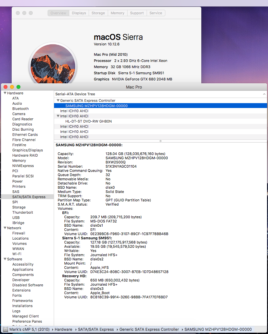Select Parallel SCSI in the sidebar
This screenshot has width=268, height=334.
coord(23,176)
